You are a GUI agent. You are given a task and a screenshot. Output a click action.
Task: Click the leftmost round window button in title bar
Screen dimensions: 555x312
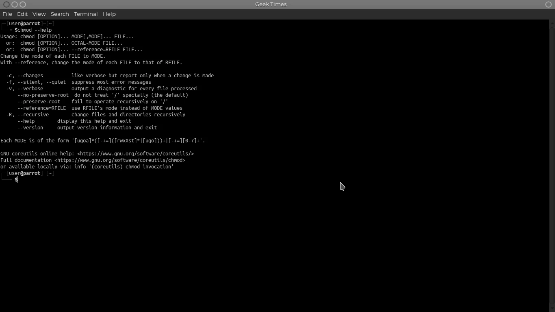click(x=7, y=4)
